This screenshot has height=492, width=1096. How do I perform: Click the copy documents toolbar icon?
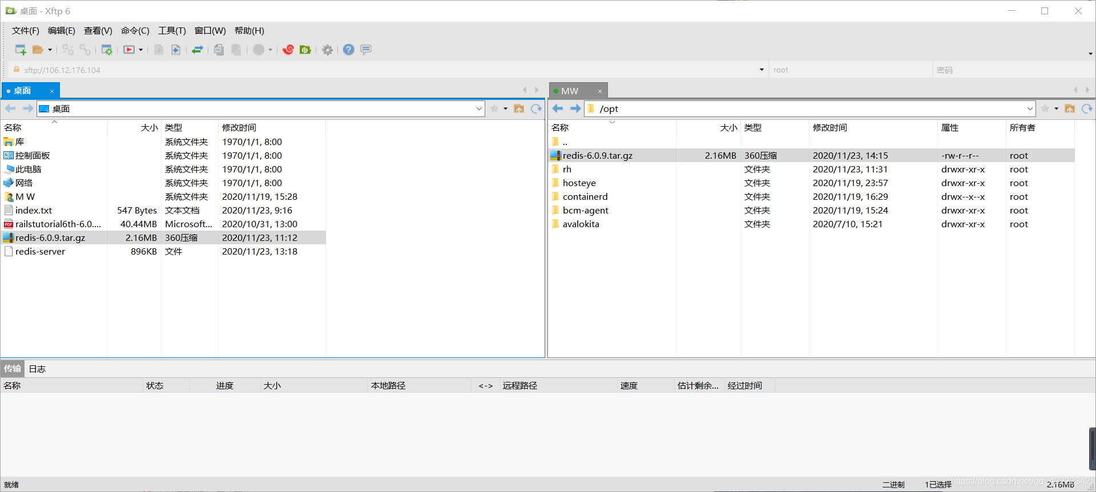[x=219, y=50]
